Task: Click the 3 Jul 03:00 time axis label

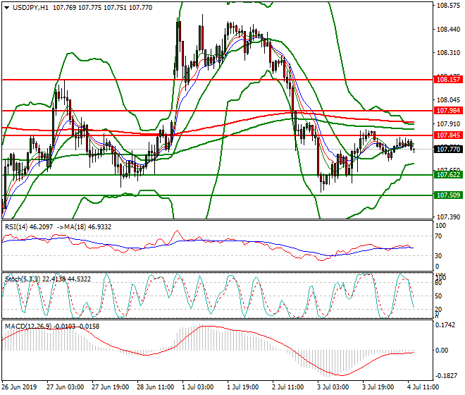Action: 333,387
